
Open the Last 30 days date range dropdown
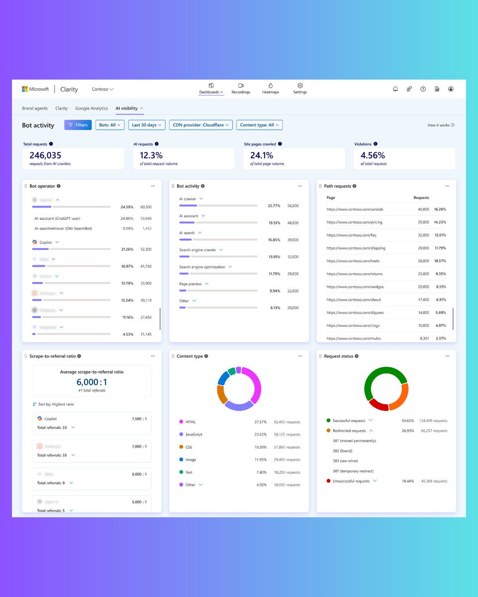[147, 125]
